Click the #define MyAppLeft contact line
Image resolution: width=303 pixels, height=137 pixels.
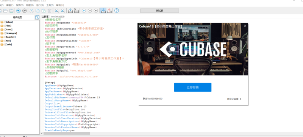72,65
